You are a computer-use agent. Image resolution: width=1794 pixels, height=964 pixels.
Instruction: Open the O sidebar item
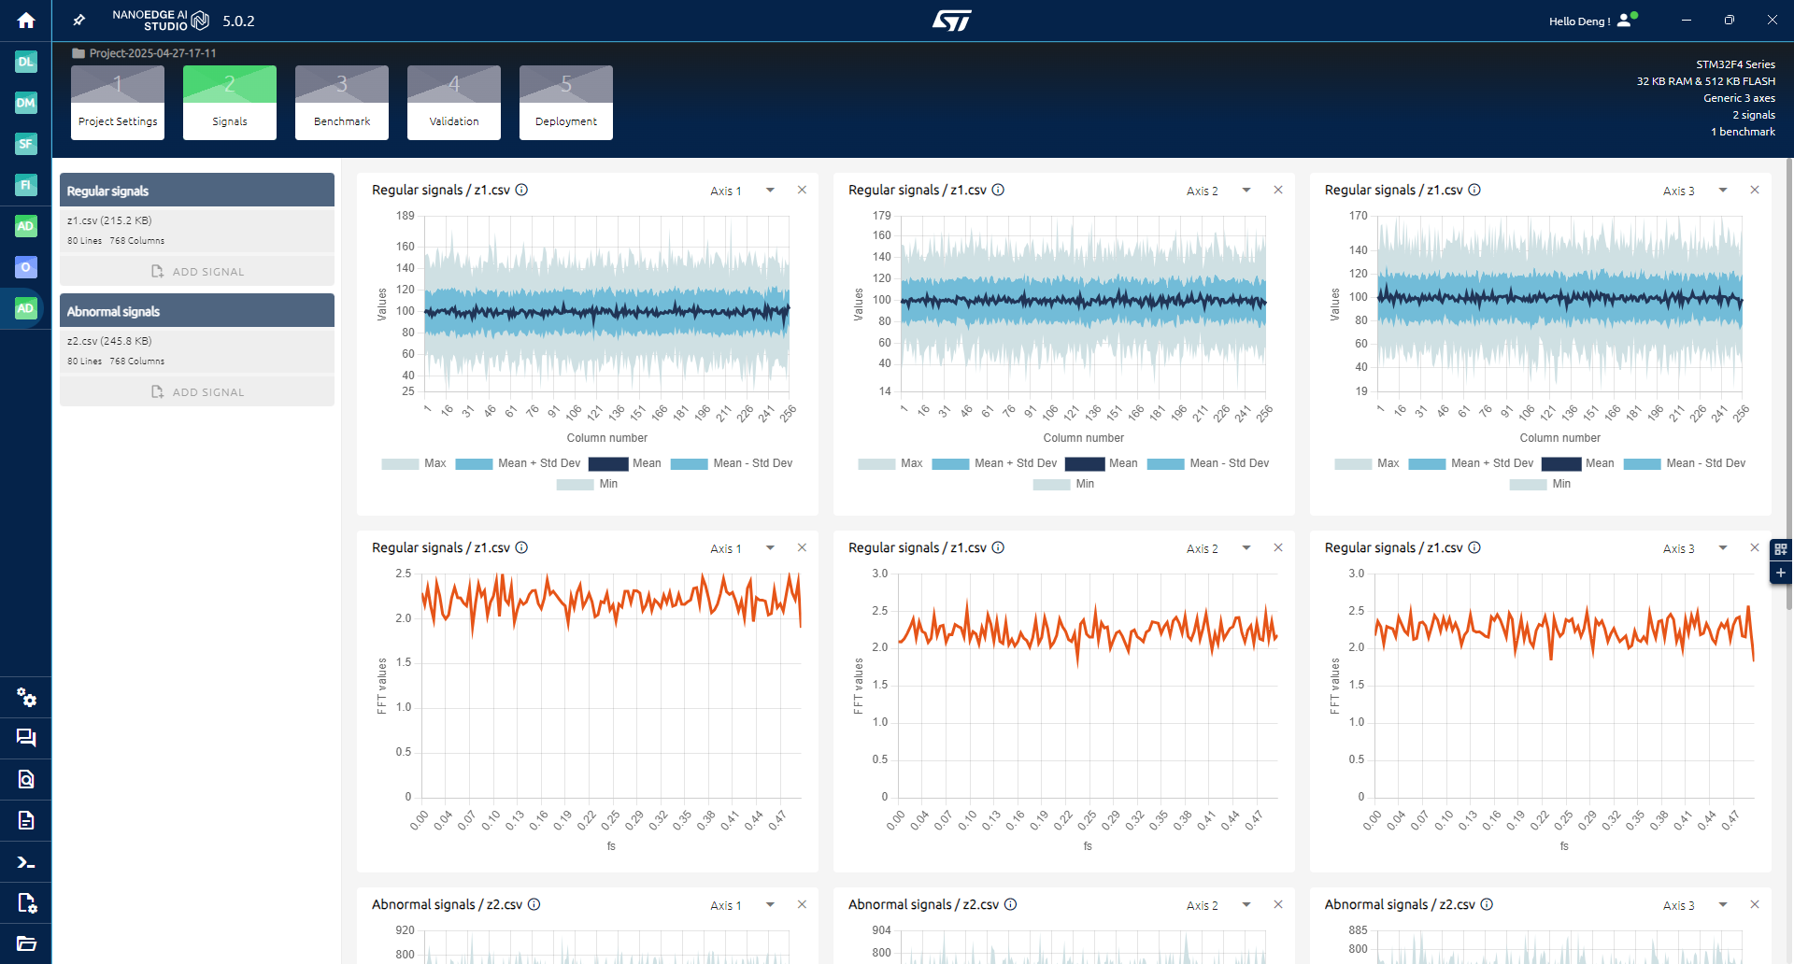pos(26,267)
